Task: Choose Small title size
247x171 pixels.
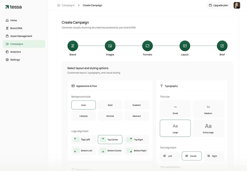Action: pyautogui.click(x=175, y=109)
